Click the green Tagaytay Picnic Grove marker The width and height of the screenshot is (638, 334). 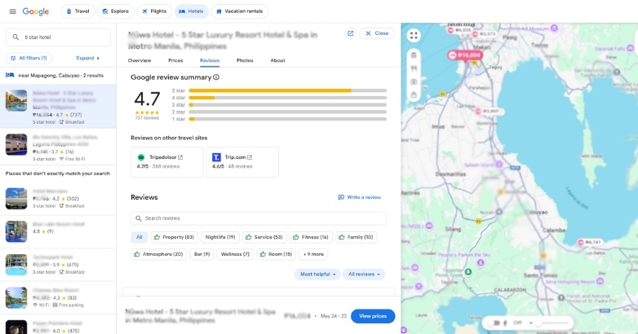(x=468, y=271)
